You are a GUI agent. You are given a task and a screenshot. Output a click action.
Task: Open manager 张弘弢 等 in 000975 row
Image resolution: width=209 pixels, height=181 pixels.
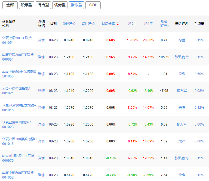(182, 158)
